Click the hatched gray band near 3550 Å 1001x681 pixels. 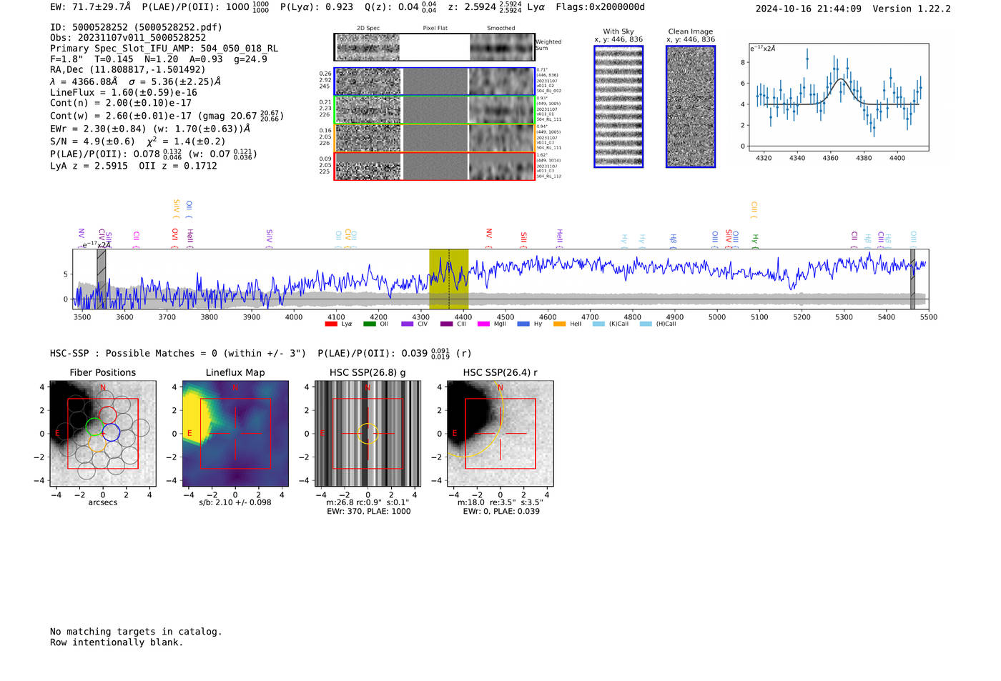click(x=102, y=279)
